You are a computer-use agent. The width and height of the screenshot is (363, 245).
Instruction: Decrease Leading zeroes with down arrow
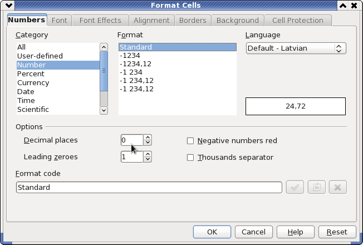point(148,160)
